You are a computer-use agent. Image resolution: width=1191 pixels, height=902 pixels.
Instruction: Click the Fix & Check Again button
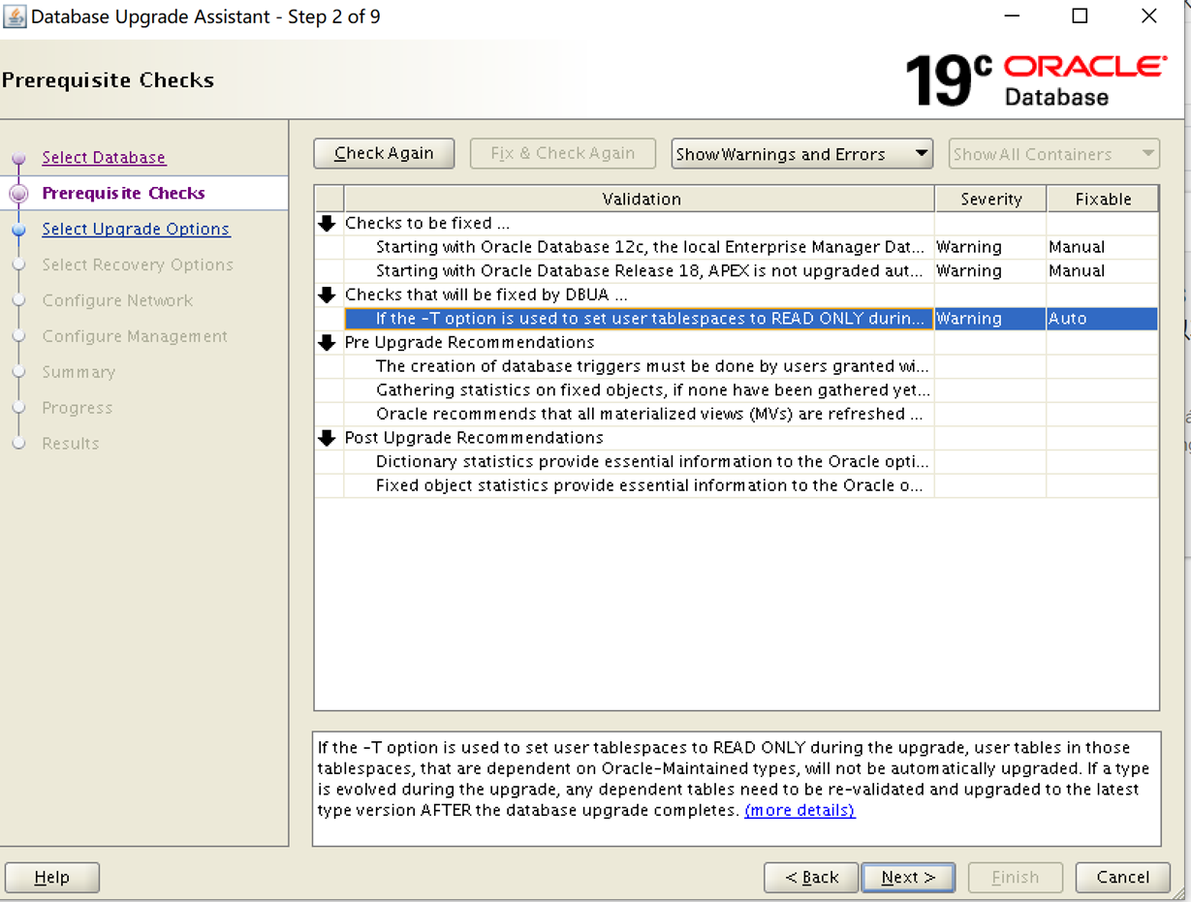pos(562,153)
